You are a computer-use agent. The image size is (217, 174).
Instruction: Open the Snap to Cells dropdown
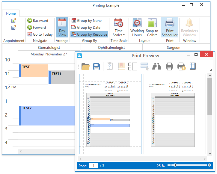coord(152,28)
